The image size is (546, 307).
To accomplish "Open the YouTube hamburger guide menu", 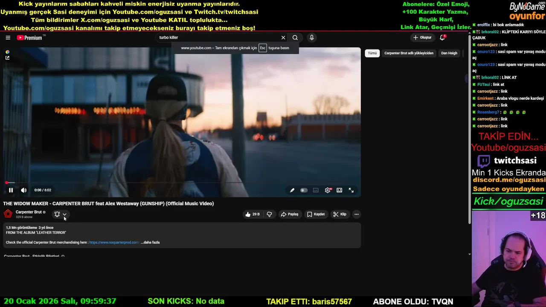I will click(x=8, y=38).
